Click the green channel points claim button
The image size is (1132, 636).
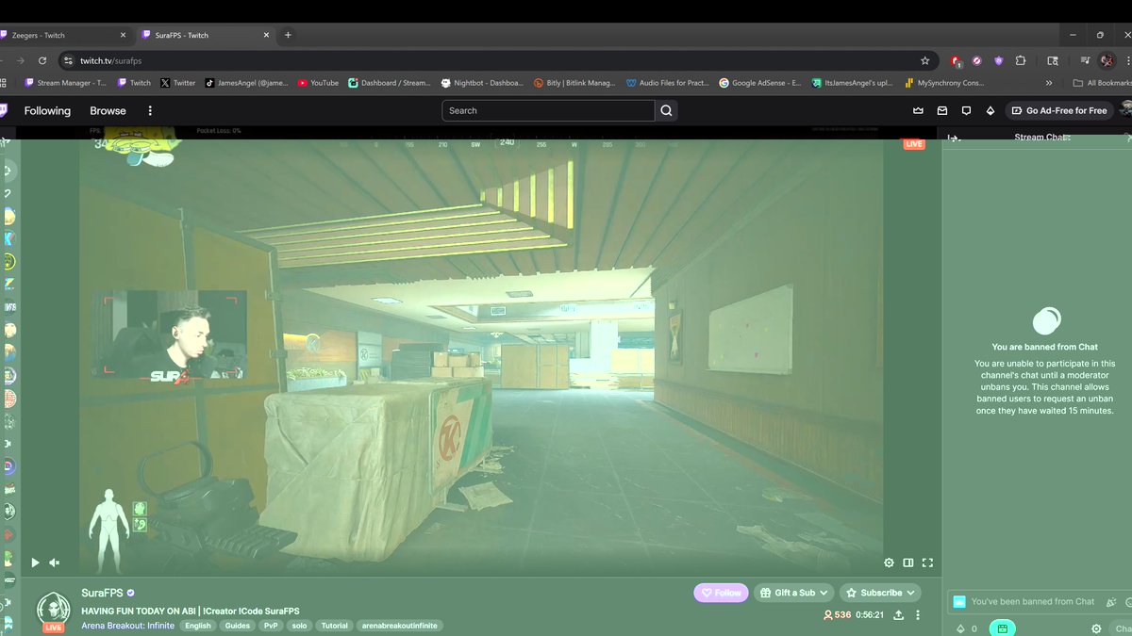click(1002, 628)
